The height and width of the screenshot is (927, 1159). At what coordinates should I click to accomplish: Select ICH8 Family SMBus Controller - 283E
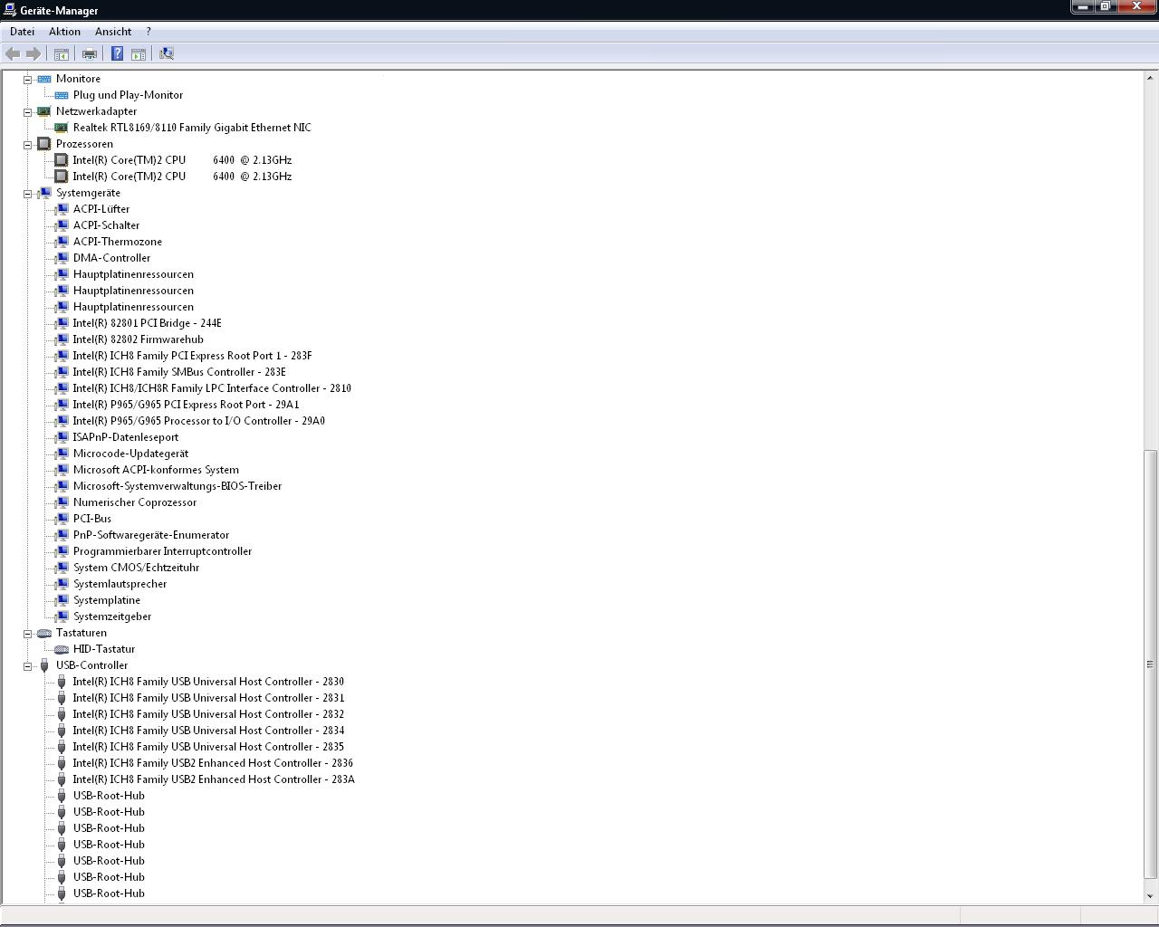click(179, 372)
